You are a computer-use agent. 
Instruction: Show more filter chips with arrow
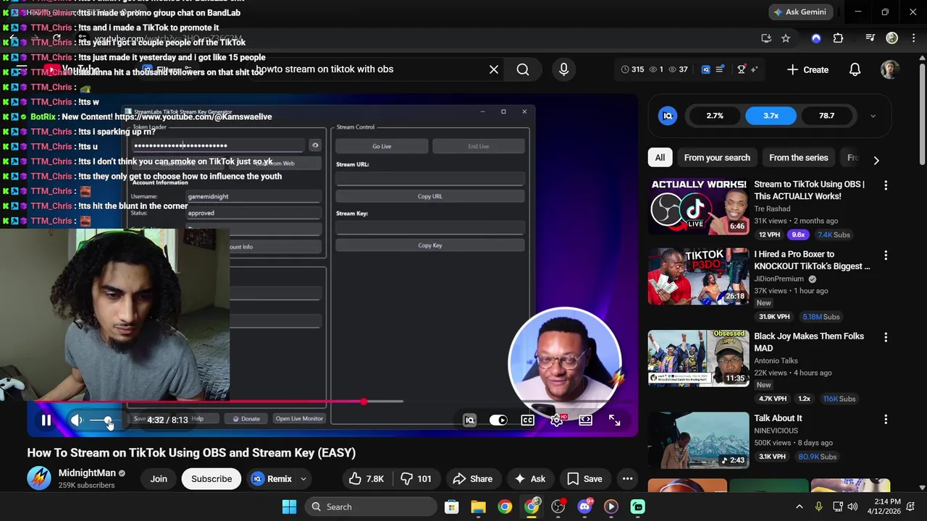tap(876, 160)
